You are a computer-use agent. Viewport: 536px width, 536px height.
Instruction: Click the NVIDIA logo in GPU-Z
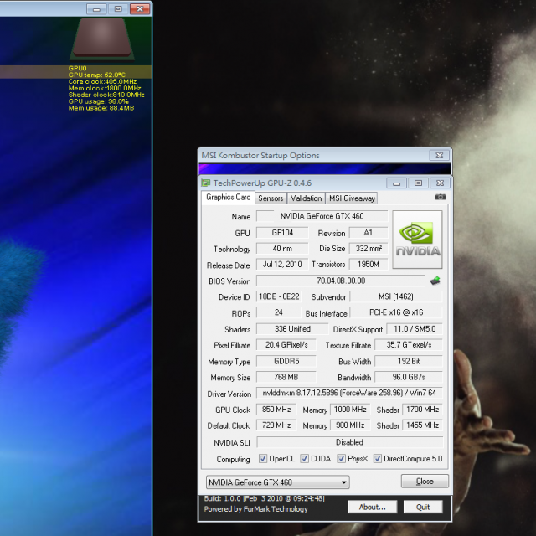(417, 240)
